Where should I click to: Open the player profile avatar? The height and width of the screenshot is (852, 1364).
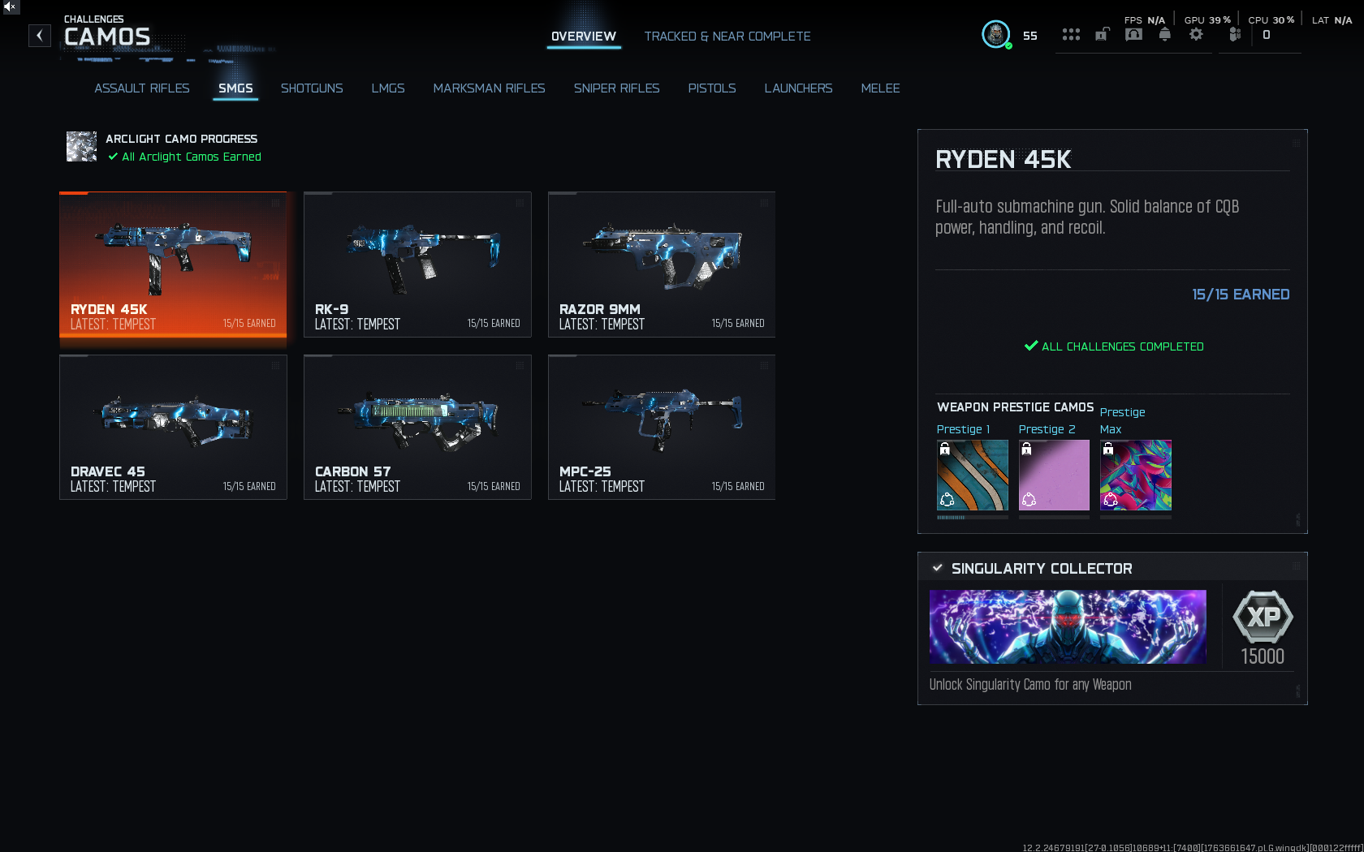pos(995,34)
